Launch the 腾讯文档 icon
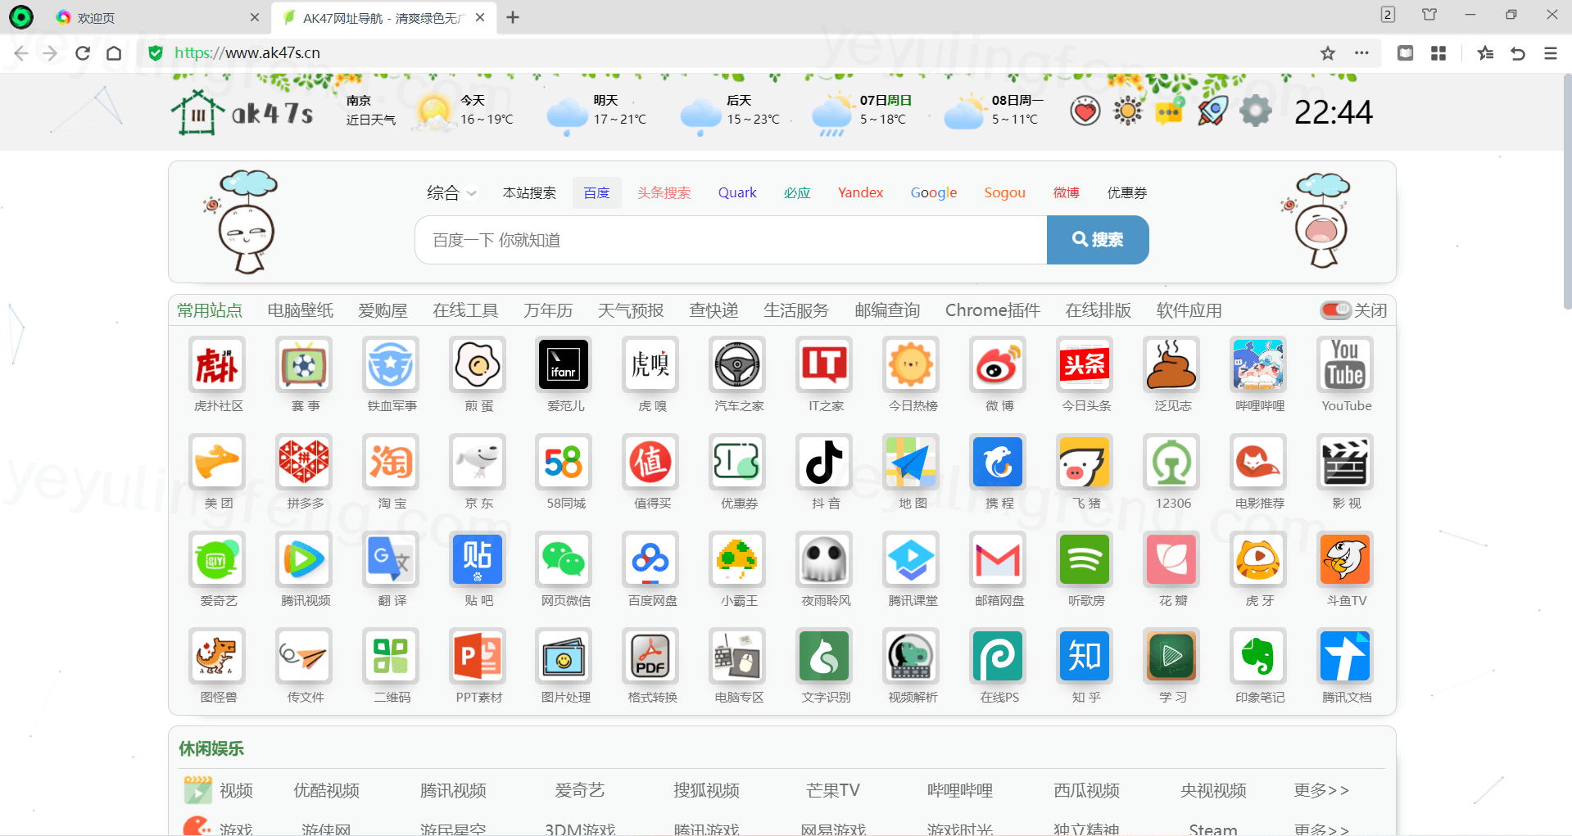 click(x=1345, y=656)
